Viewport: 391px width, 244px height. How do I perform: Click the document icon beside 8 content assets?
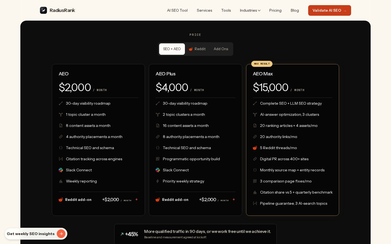coord(61,126)
